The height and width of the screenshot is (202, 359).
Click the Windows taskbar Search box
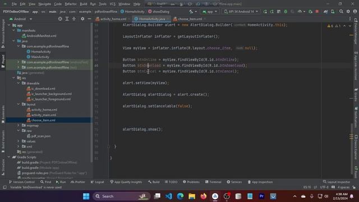coord(121,196)
